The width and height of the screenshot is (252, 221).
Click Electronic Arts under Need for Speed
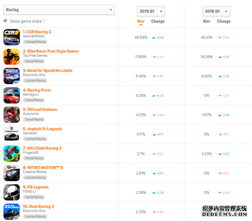(x=34, y=75)
